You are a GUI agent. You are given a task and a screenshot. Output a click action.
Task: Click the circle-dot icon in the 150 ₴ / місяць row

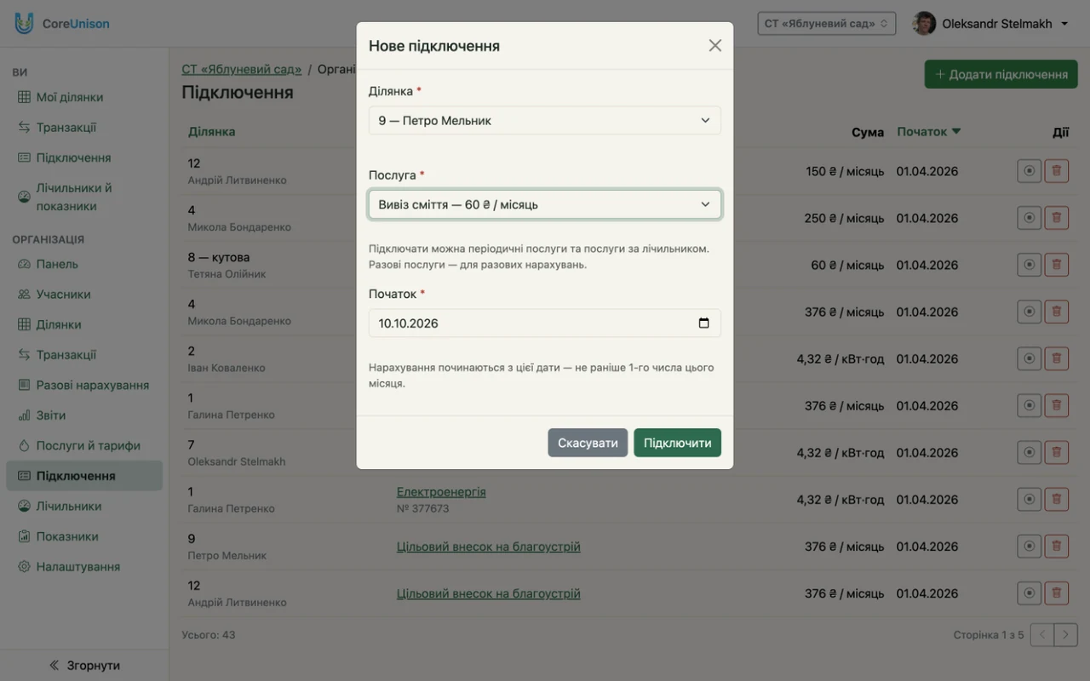(1030, 171)
